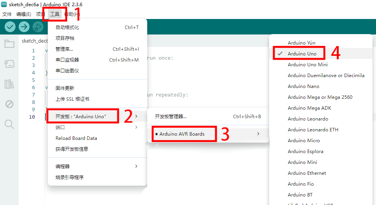Image resolution: width=376 pixels, height=205 pixels.
Task: Open the 工具 menu
Action: 55,14
